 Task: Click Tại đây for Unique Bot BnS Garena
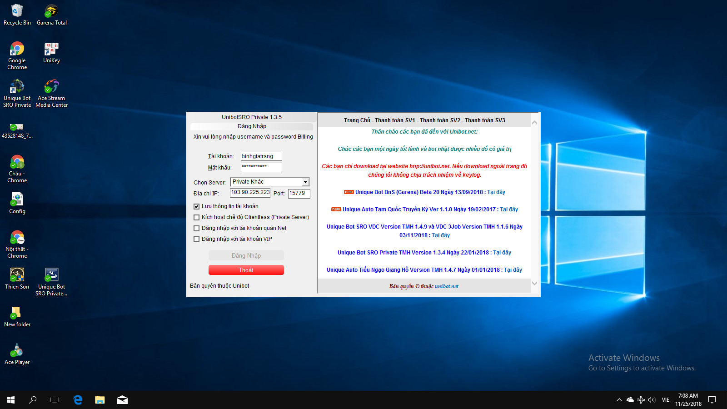(496, 192)
